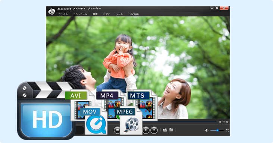Open the ビデオ menu
Viewport: 273px width, 143px height.
coord(107,14)
